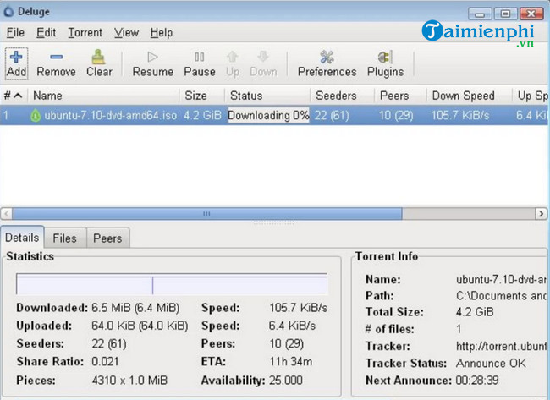Open the View menu
550x400 pixels.
click(x=126, y=32)
